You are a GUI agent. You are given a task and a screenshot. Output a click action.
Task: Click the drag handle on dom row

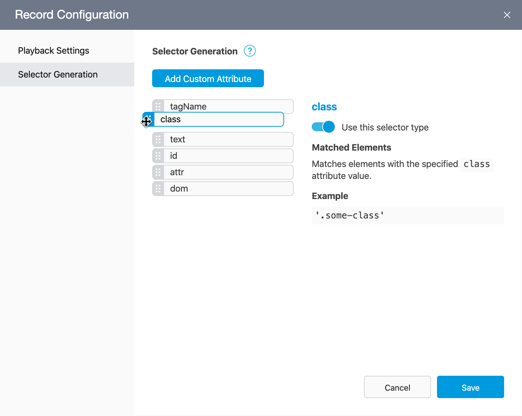tap(158, 189)
